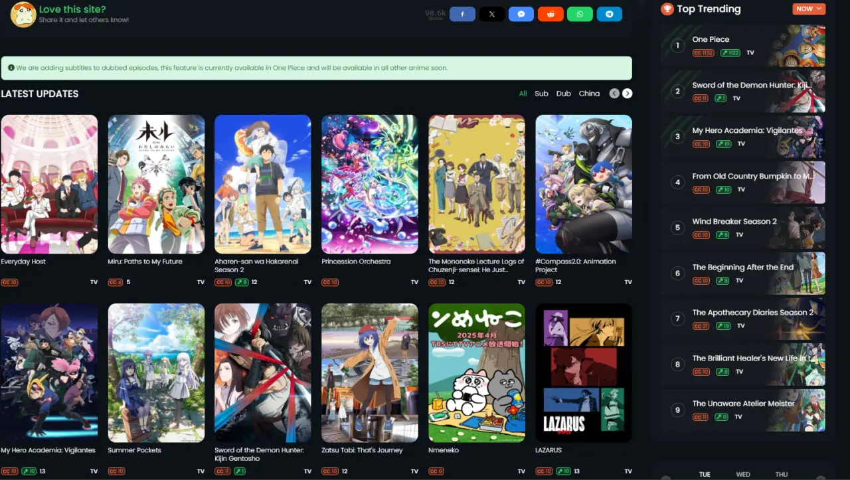
Task: Click the Everyday Host title link
Action: [23, 262]
